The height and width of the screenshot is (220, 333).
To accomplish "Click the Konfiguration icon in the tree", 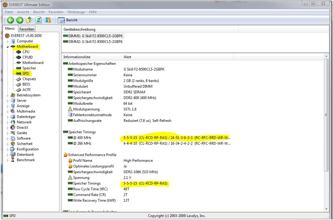I will [x=13, y=149].
